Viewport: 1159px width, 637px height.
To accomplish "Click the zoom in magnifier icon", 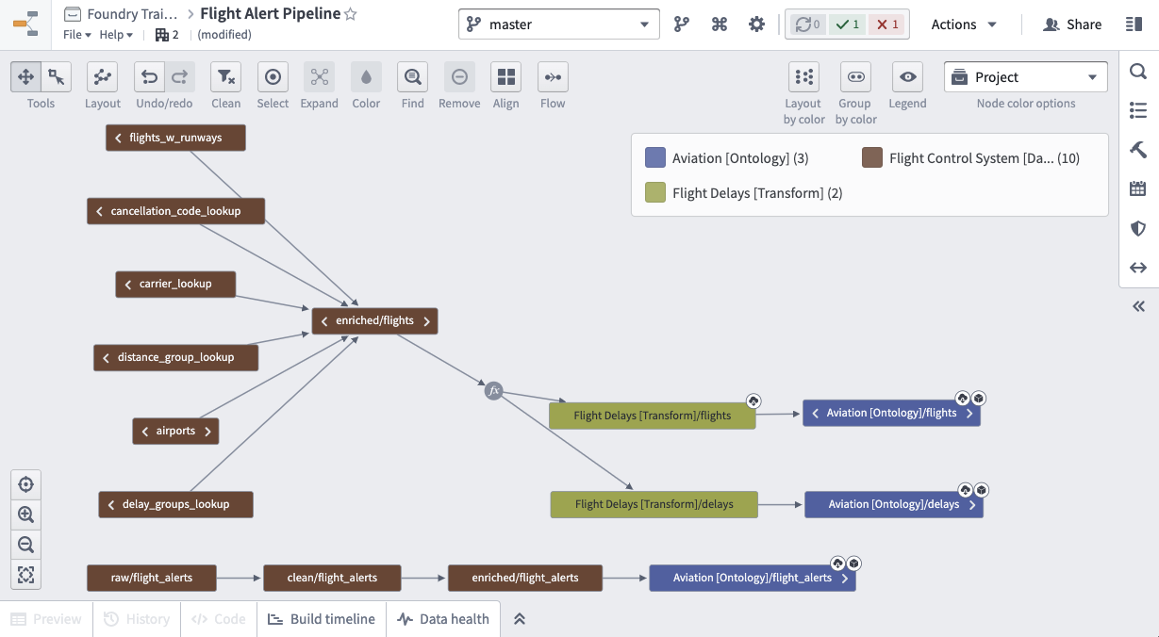I will [x=25, y=514].
